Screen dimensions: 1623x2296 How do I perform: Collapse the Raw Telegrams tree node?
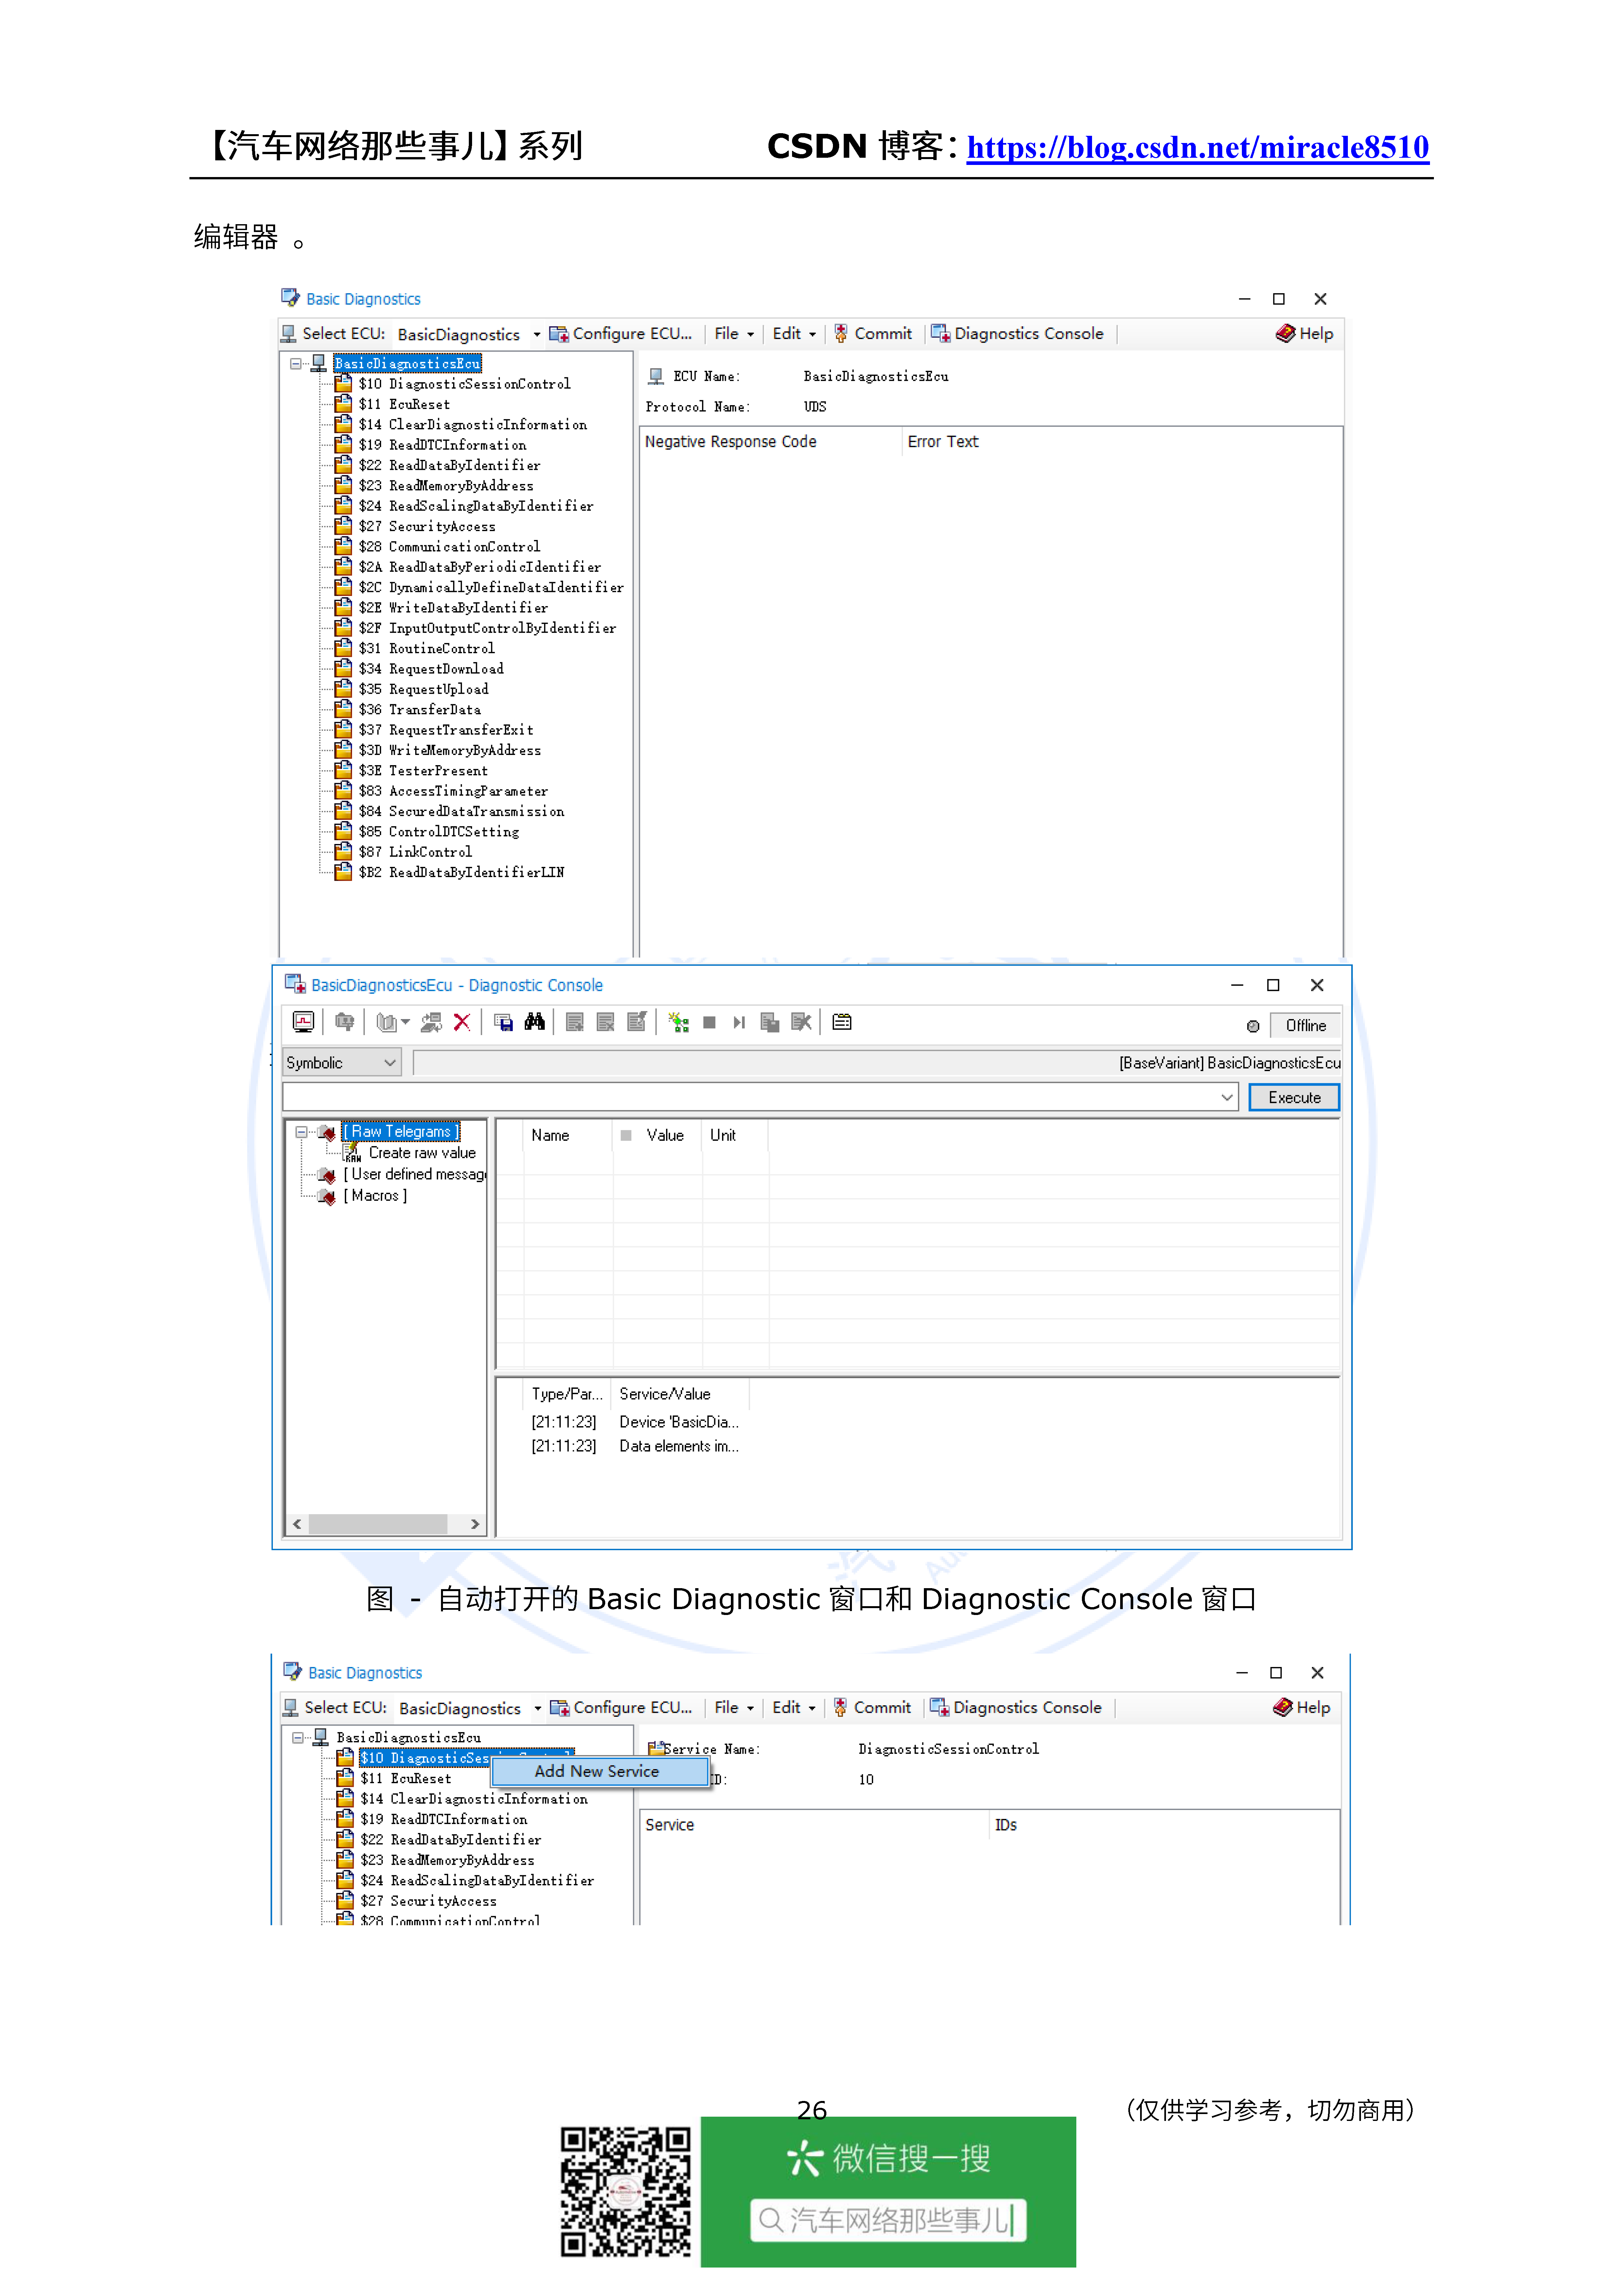[301, 1132]
